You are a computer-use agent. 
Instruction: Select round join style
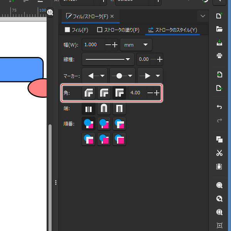point(104,93)
